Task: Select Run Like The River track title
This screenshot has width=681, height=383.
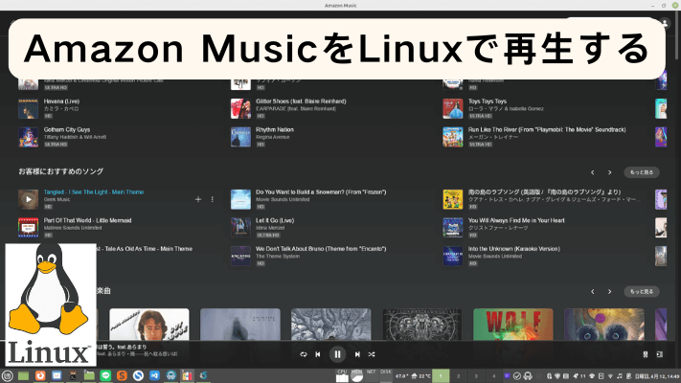Action: pyautogui.click(x=547, y=129)
